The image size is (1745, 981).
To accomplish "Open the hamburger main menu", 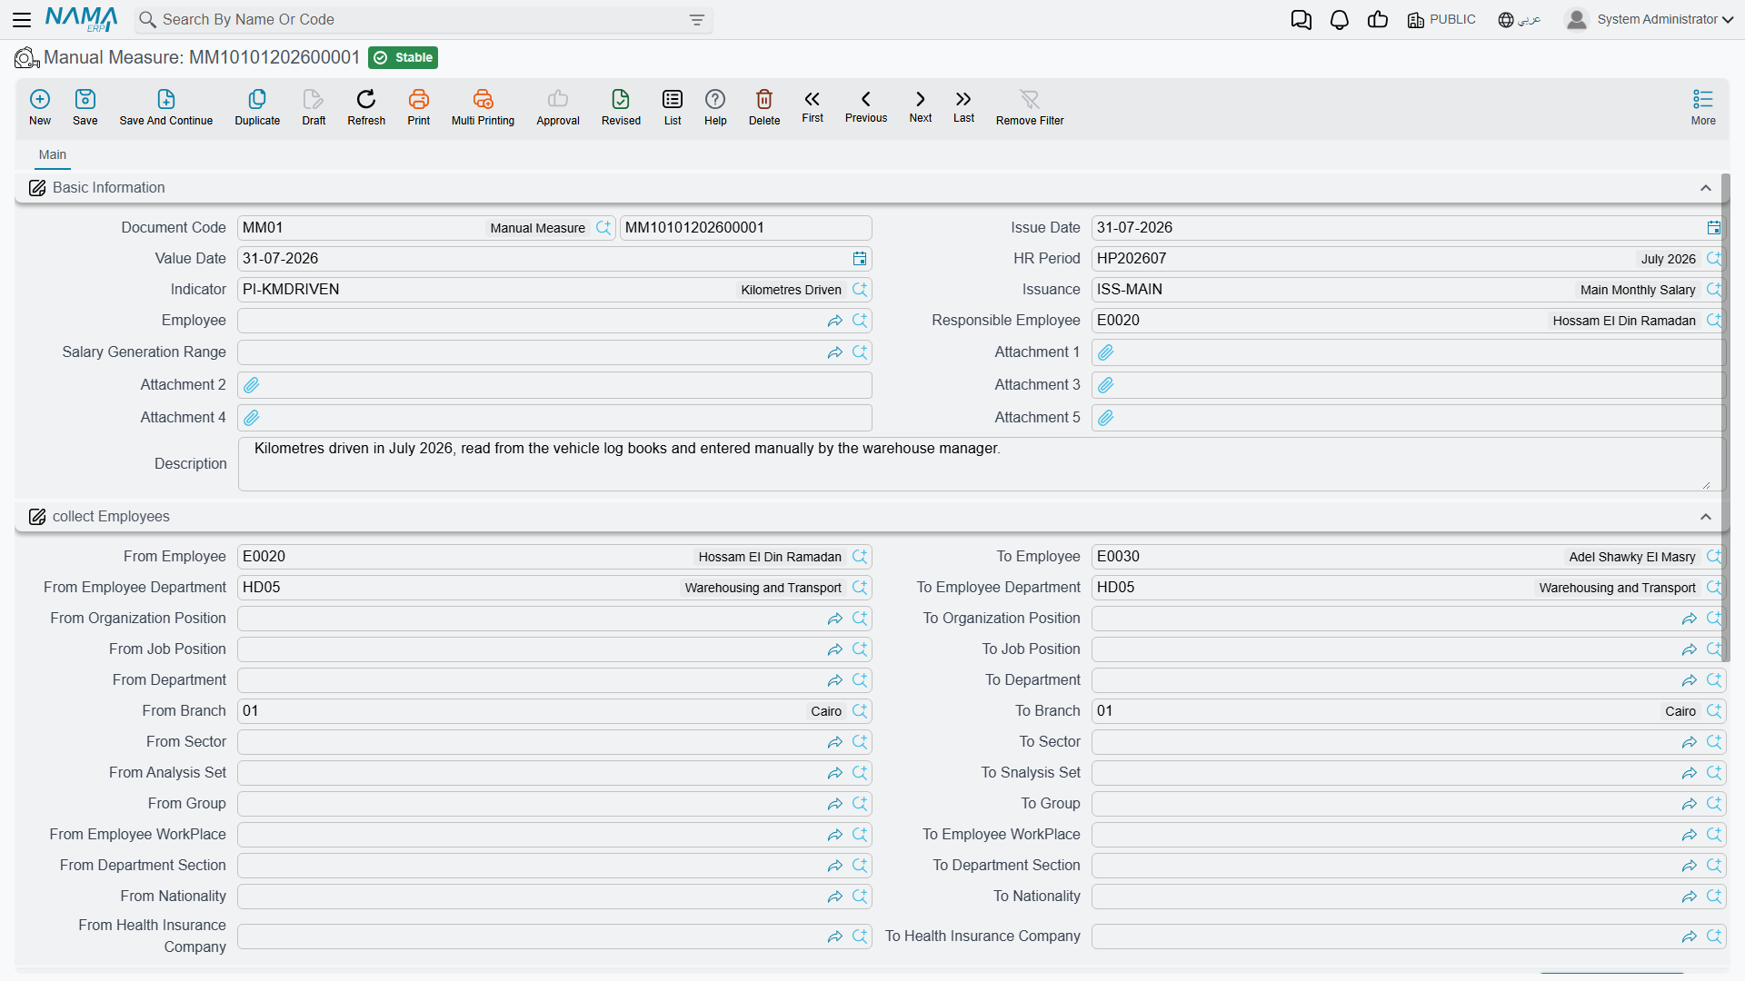I will click(22, 20).
